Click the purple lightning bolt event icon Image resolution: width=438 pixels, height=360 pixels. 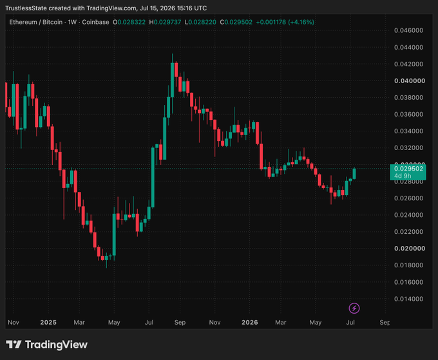(354, 308)
